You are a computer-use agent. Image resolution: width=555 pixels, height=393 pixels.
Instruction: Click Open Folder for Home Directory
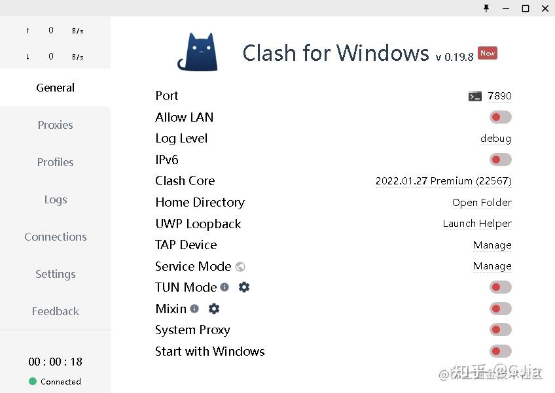(482, 203)
